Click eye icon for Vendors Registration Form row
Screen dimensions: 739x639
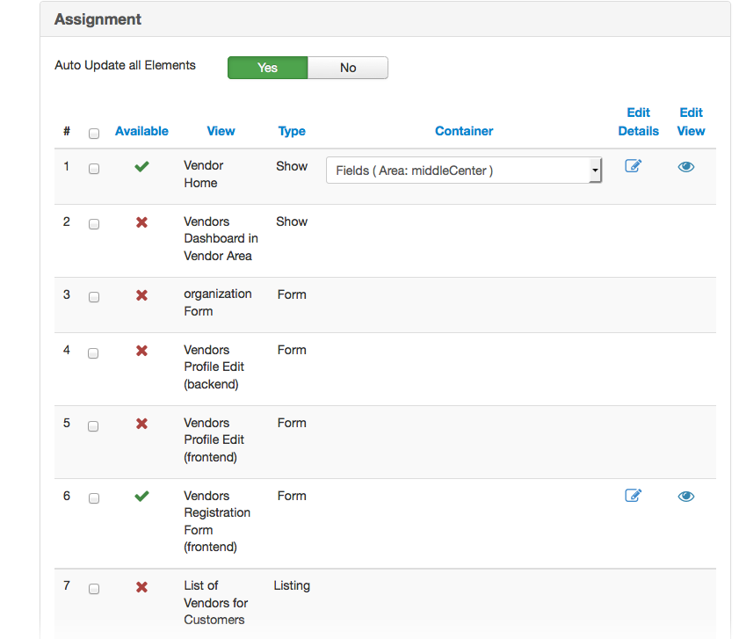[x=685, y=496]
